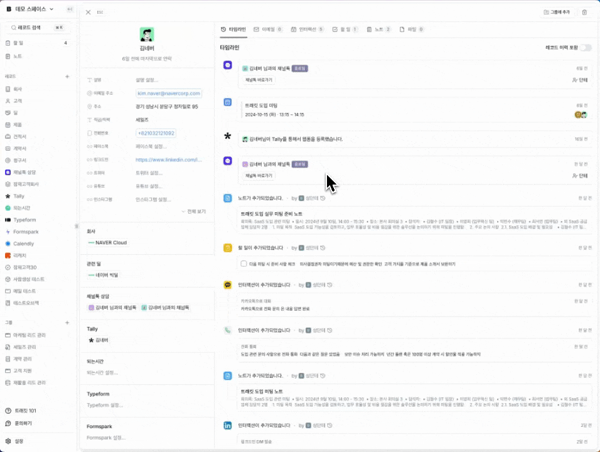This screenshot has height=452, width=600.
Task: Switch to the 노트 tab
Action: 378,30
